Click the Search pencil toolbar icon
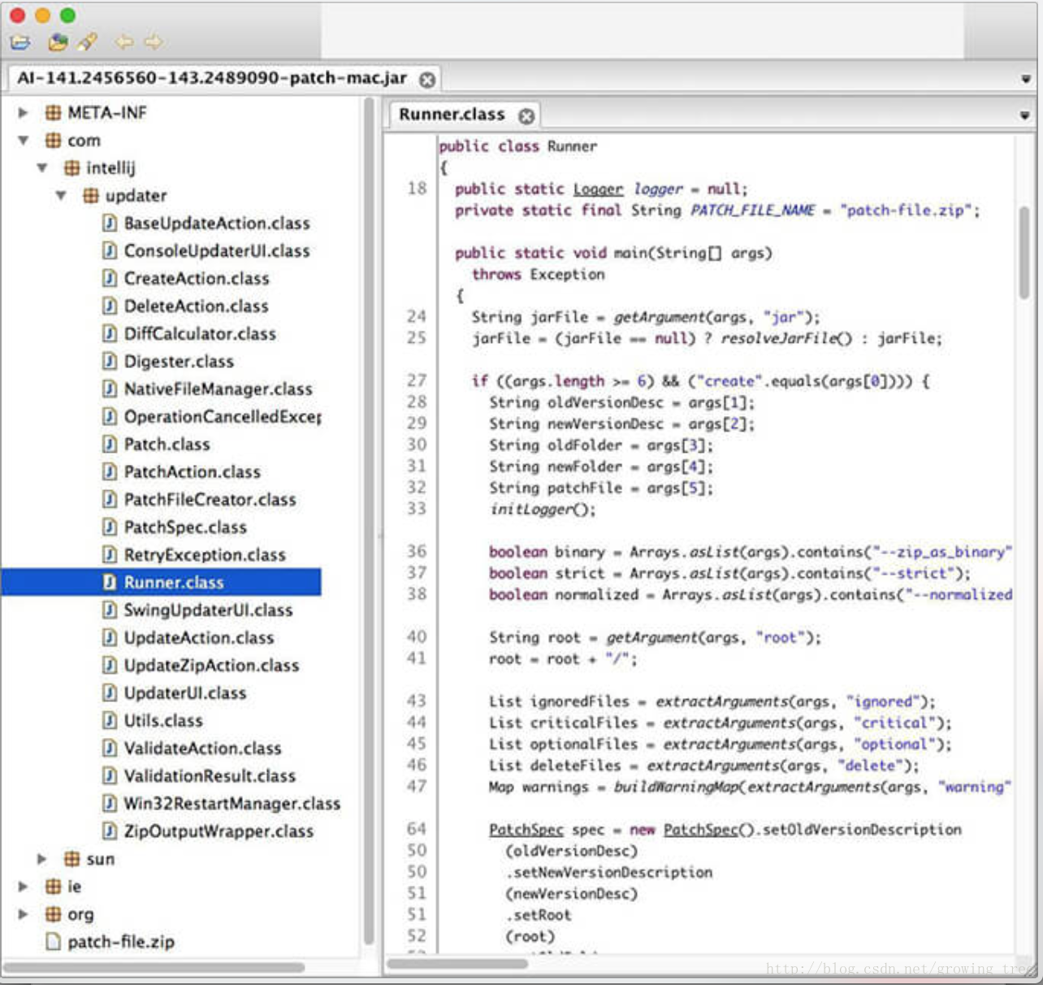The height and width of the screenshot is (985, 1043). coord(87,41)
